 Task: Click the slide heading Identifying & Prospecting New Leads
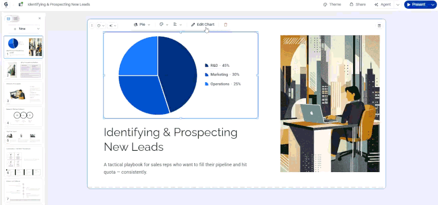[x=170, y=139]
